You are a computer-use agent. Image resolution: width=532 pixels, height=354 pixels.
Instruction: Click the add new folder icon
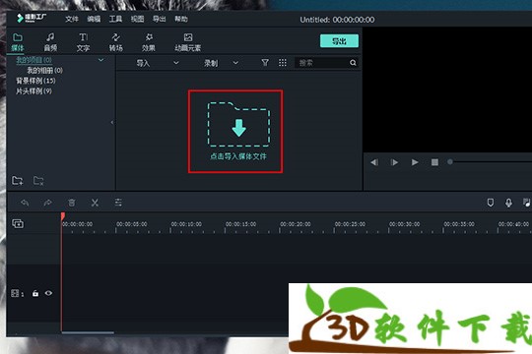[x=18, y=180]
